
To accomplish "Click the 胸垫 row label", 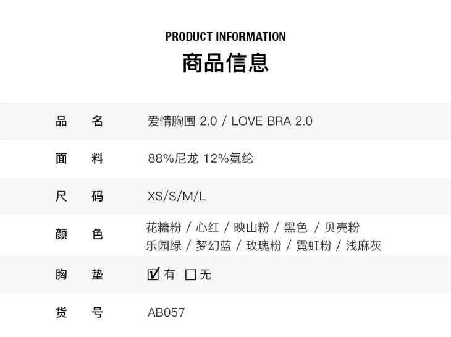I will (x=79, y=275).
